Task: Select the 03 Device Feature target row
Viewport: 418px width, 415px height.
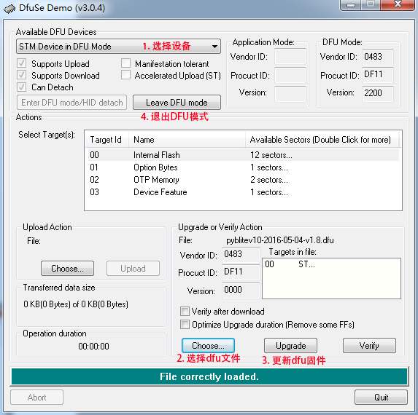Action: [x=243, y=192]
